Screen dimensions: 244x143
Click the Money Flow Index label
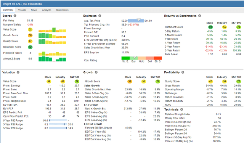tap(175, 118)
